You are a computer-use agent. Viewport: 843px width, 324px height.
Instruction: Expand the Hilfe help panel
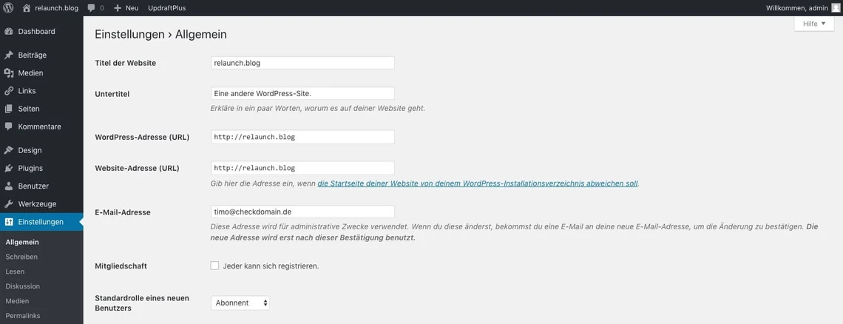pos(814,24)
